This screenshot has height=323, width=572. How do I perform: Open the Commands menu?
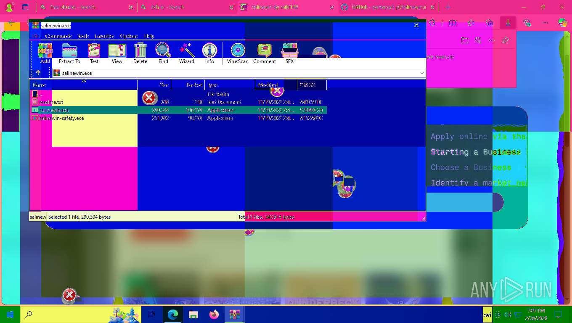click(58, 36)
